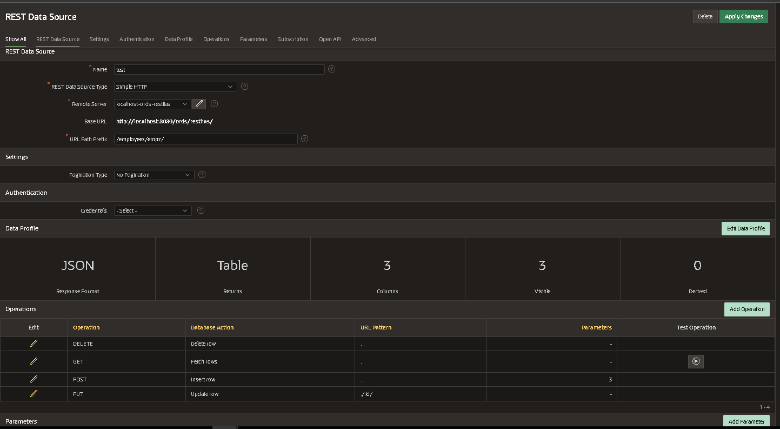Click the Add Operation button

click(746, 309)
